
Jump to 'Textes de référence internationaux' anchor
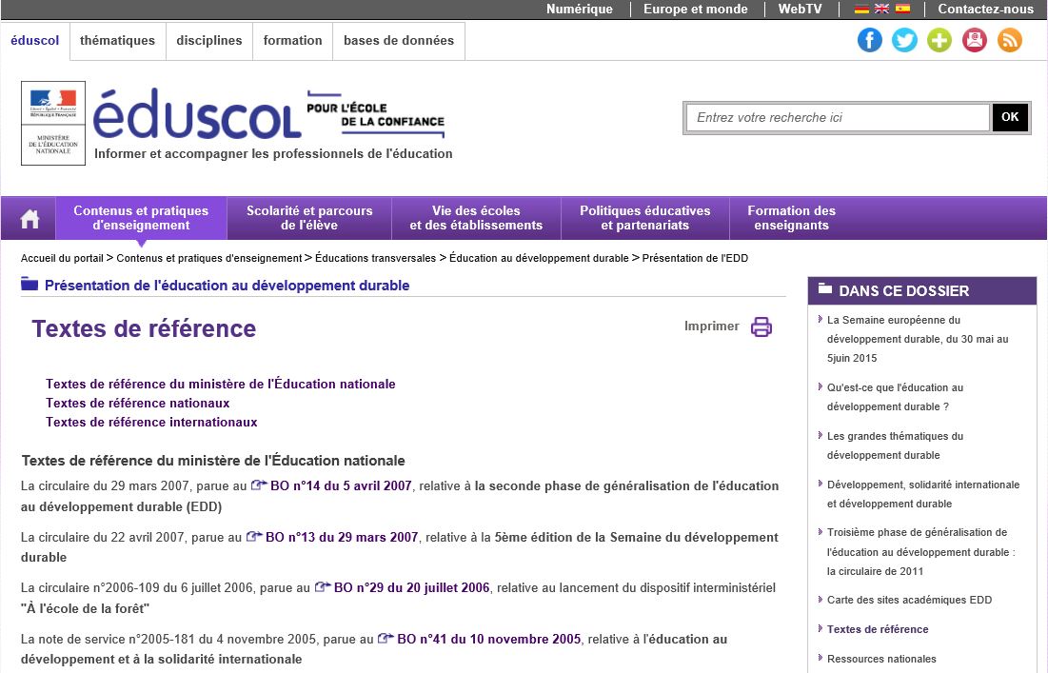[151, 422]
